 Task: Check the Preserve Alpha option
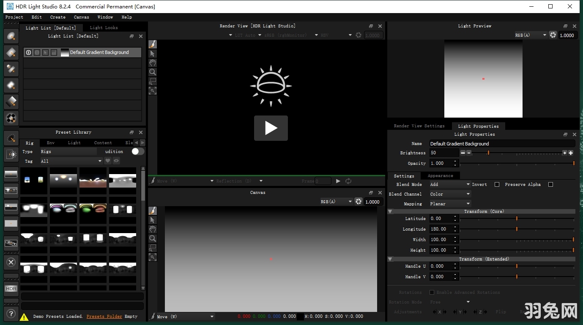pyautogui.click(x=550, y=184)
